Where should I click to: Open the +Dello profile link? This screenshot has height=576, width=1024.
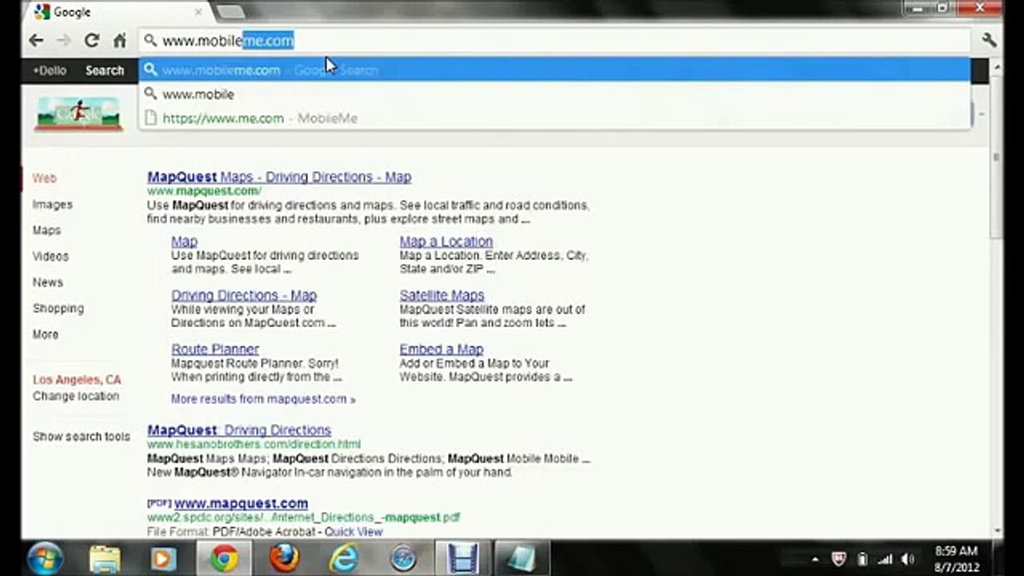[50, 70]
